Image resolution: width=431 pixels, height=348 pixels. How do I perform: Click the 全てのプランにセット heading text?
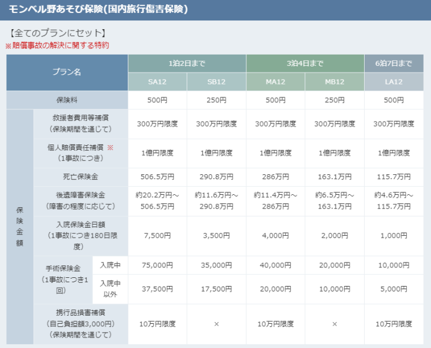coord(58,33)
